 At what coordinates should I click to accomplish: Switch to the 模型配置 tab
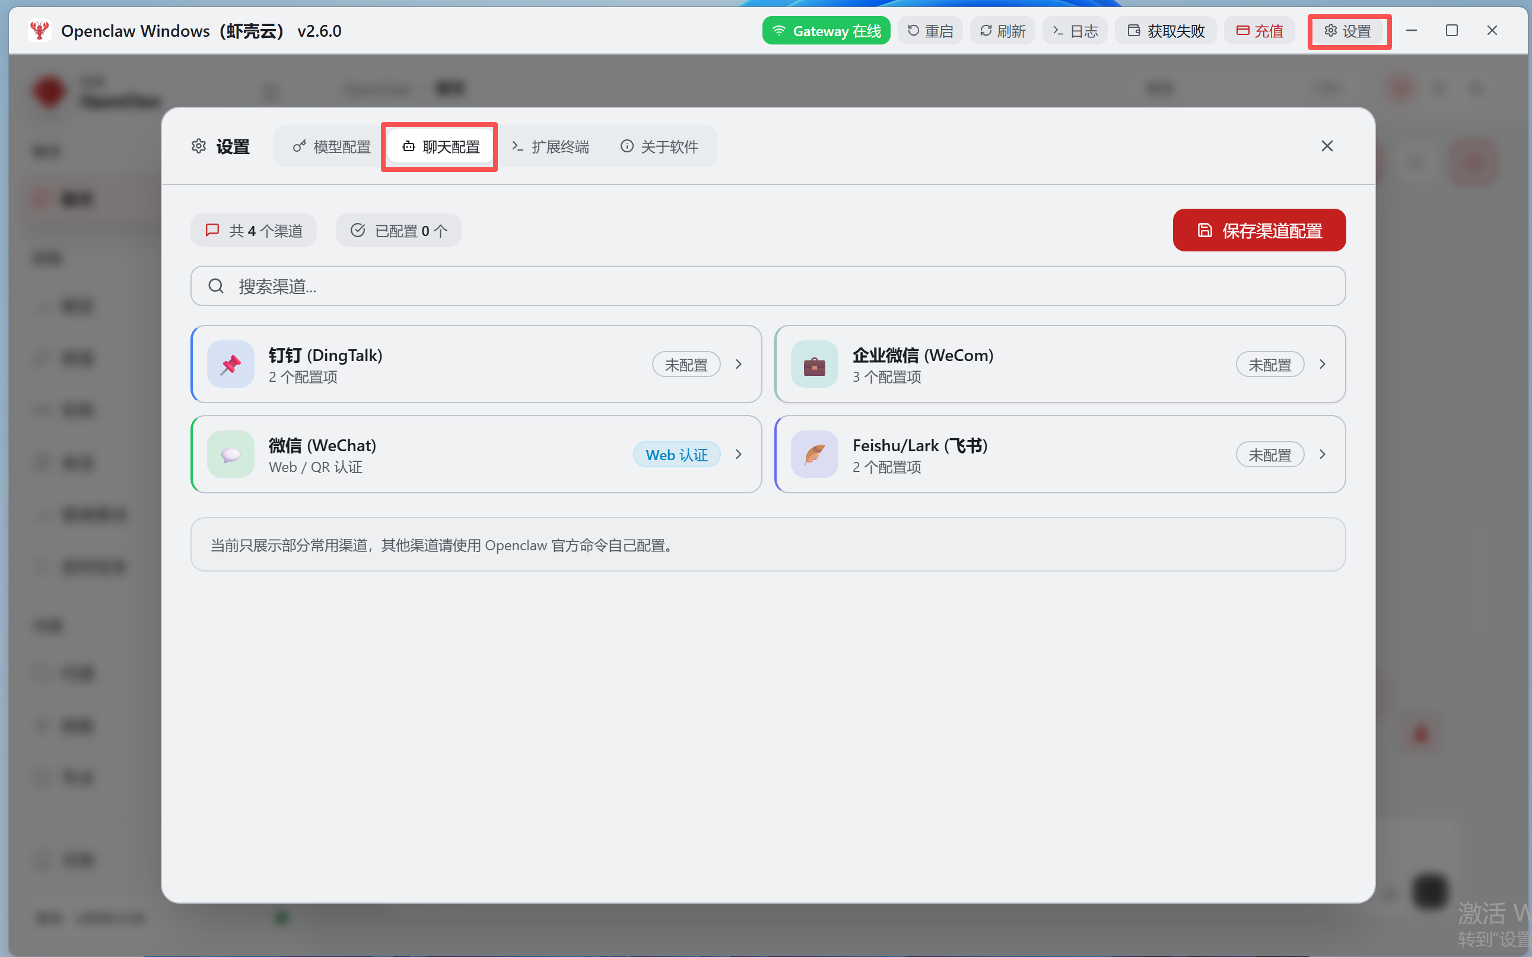(x=331, y=147)
